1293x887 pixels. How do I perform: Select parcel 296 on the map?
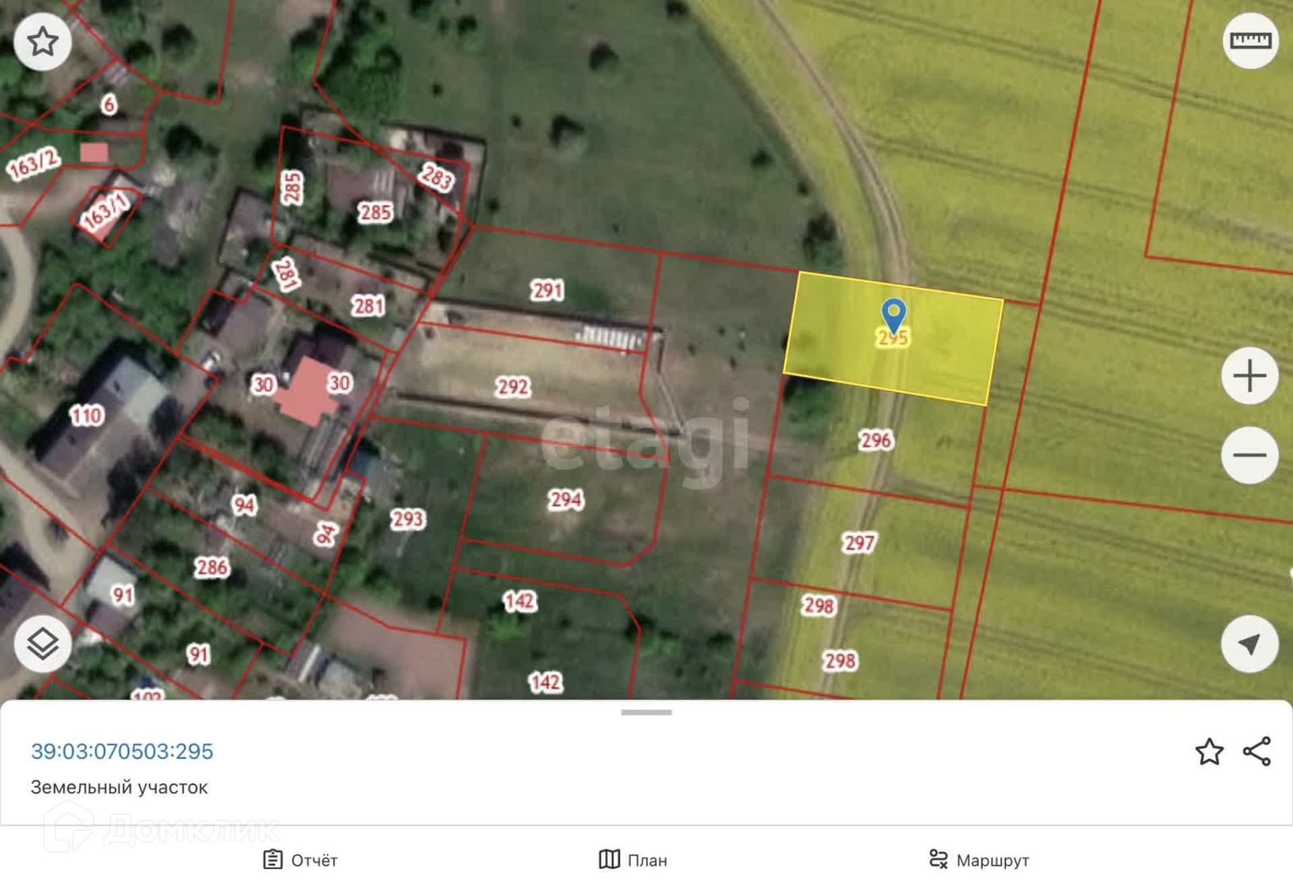coord(875,440)
